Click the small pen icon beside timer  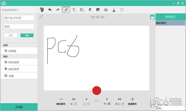[42, 17]
